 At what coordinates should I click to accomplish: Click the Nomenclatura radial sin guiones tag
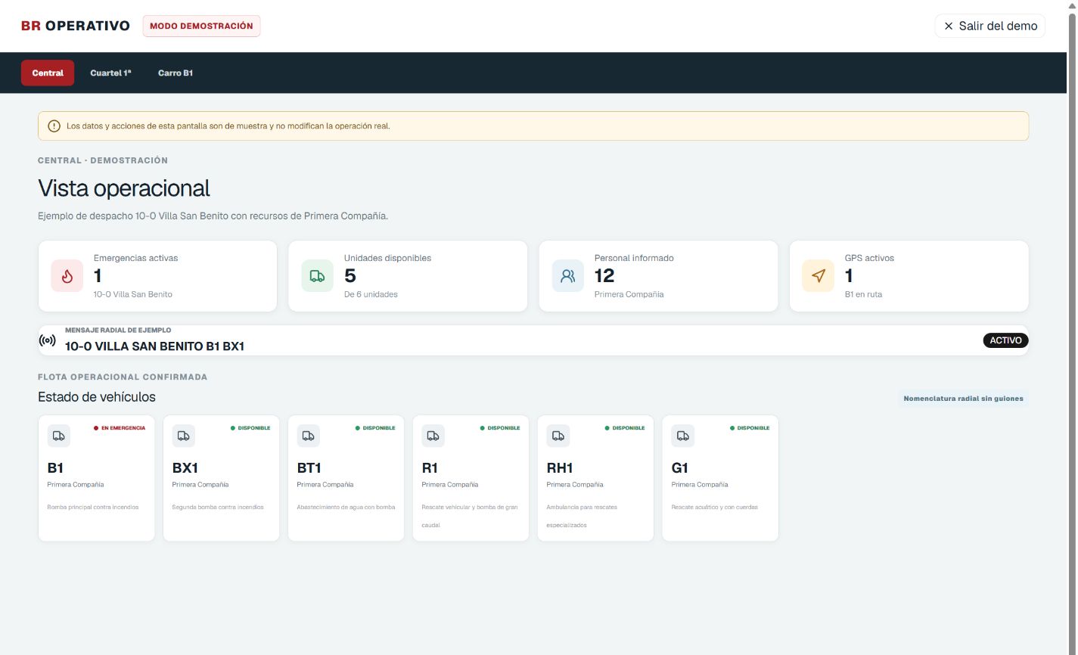pos(963,398)
